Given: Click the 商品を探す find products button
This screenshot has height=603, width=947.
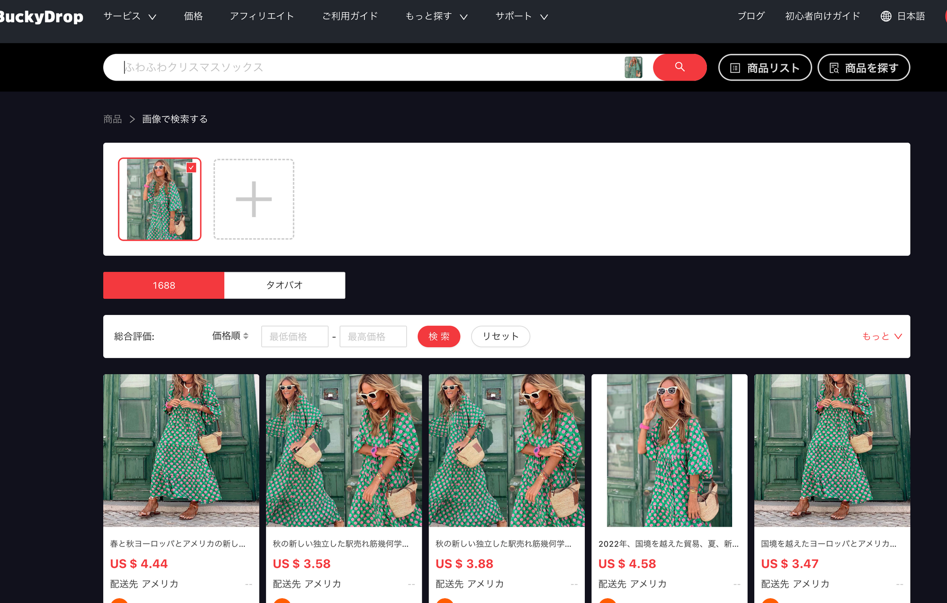Looking at the screenshot, I should point(864,68).
